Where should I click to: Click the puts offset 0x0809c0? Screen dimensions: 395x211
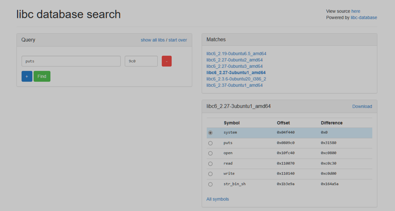pyautogui.click(x=286, y=143)
